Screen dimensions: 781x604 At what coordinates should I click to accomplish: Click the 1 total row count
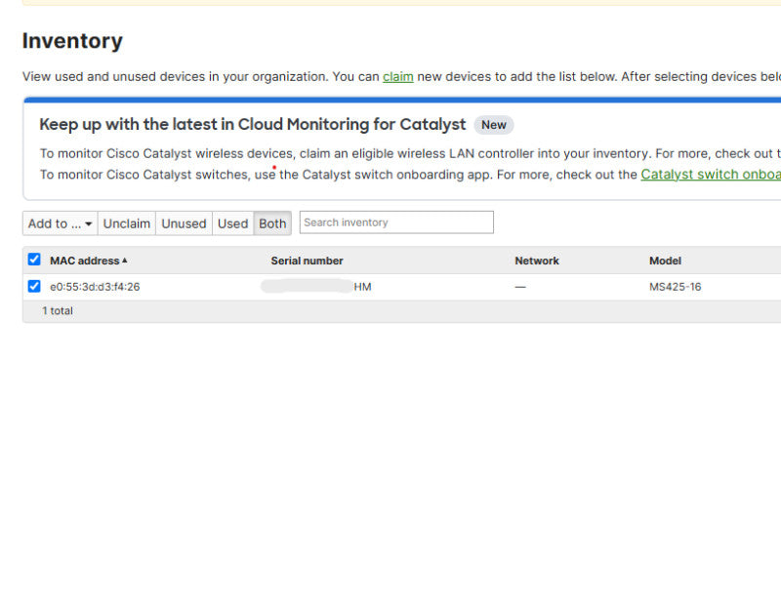[58, 310]
